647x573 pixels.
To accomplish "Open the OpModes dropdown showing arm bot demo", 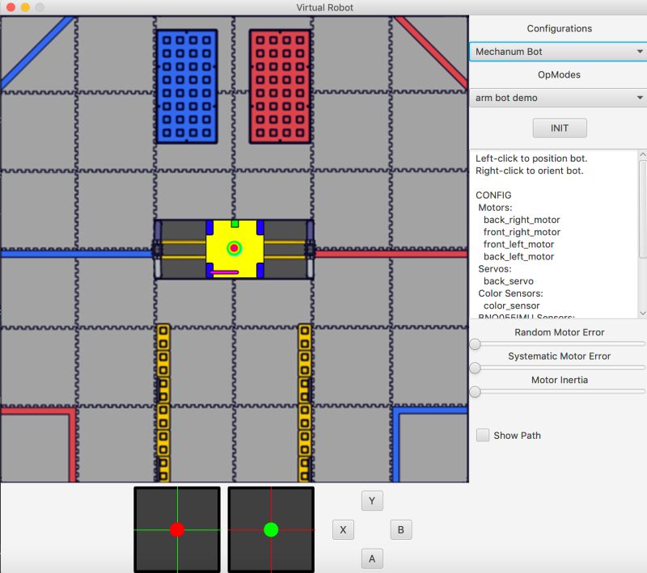I will click(x=558, y=98).
